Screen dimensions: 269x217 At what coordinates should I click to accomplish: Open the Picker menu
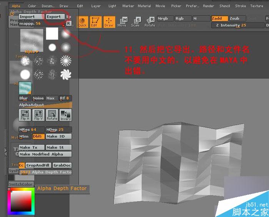click(x=176, y=6)
